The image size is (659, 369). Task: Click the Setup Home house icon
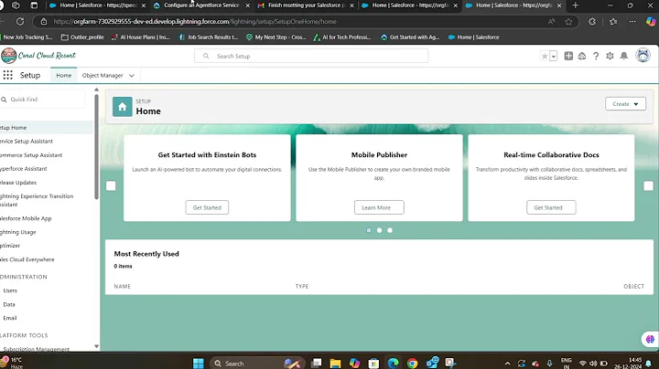tap(123, 107)
